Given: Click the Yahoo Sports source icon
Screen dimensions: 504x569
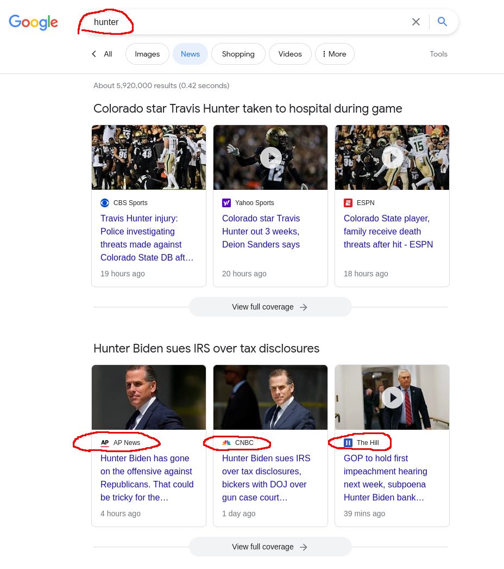Looking at the screenshot, I should click(226, 203).
